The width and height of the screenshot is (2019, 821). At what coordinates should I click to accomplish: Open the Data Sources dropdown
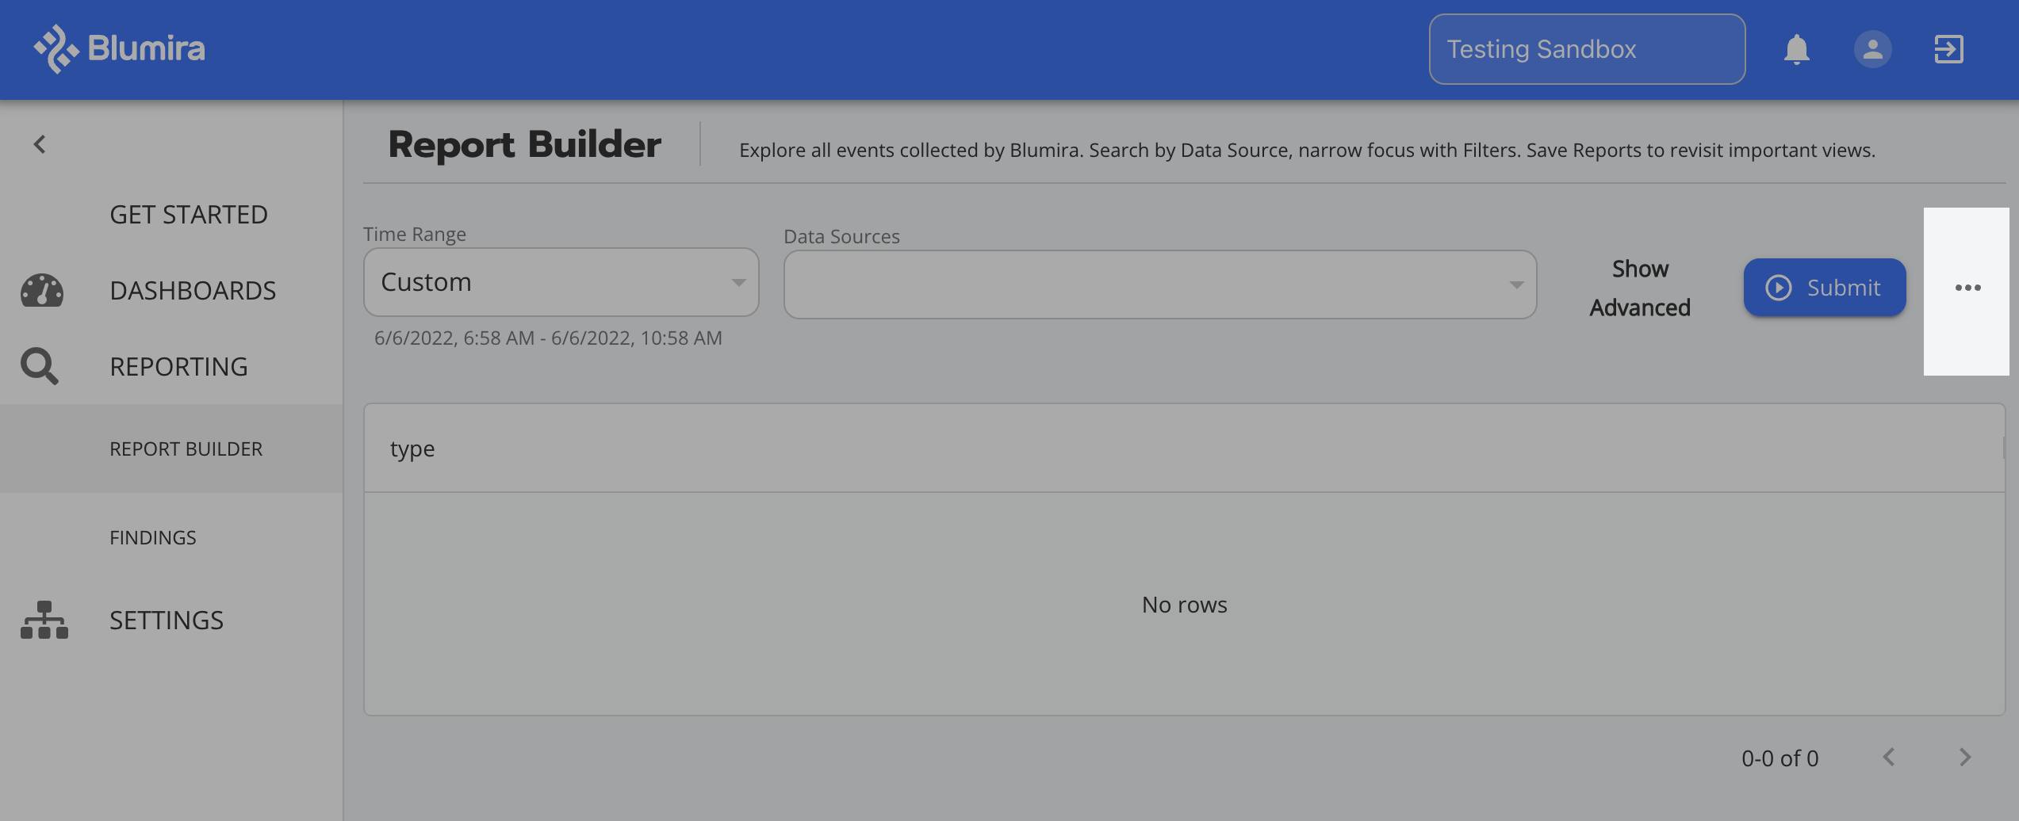[1159, 284]
